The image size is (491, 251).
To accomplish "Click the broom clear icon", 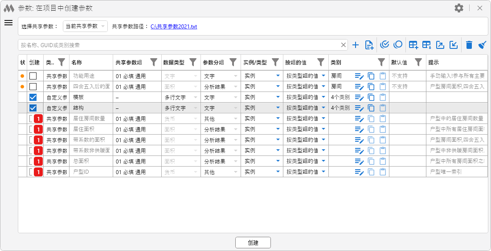I will point(482,45).
